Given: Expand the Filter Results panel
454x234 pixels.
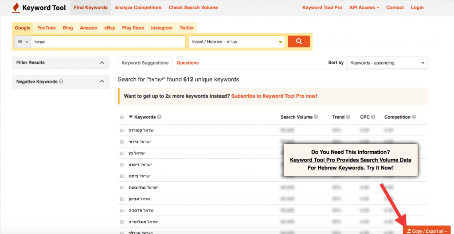Looking at the screenshot, I should point(60,63).
